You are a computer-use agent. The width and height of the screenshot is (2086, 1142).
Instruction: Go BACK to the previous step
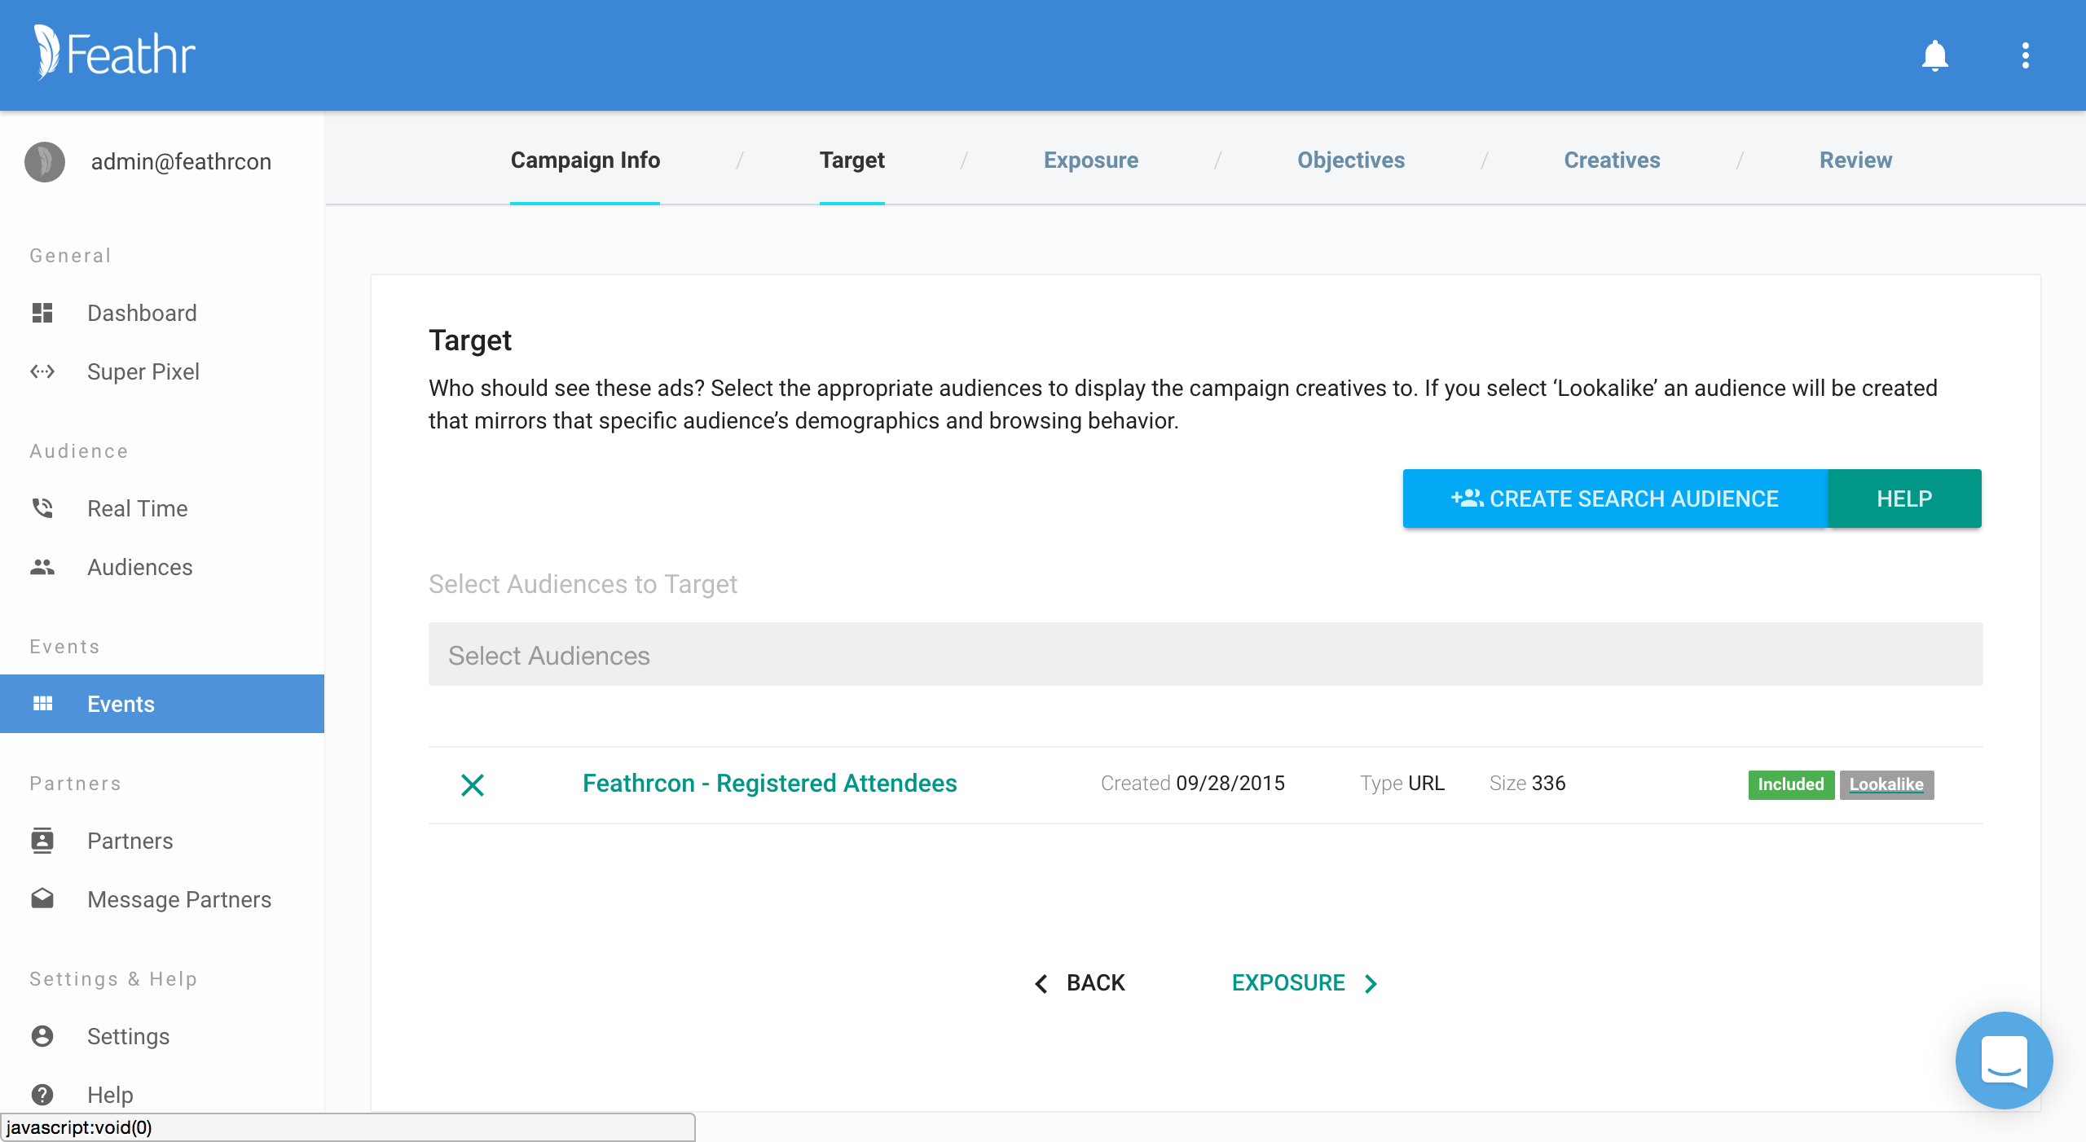click(x=1095, y=982)
